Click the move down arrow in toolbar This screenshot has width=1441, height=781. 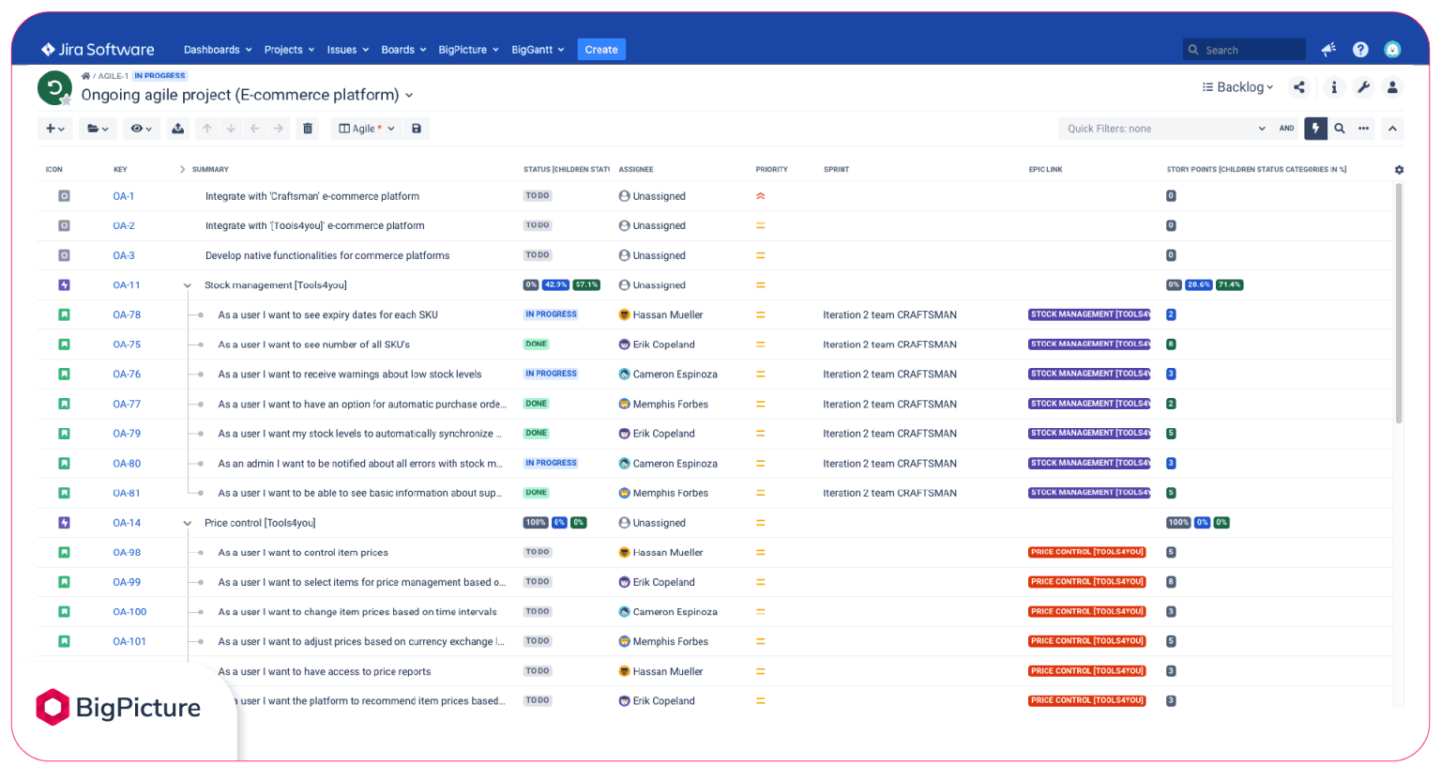click(x=231, y=129)
